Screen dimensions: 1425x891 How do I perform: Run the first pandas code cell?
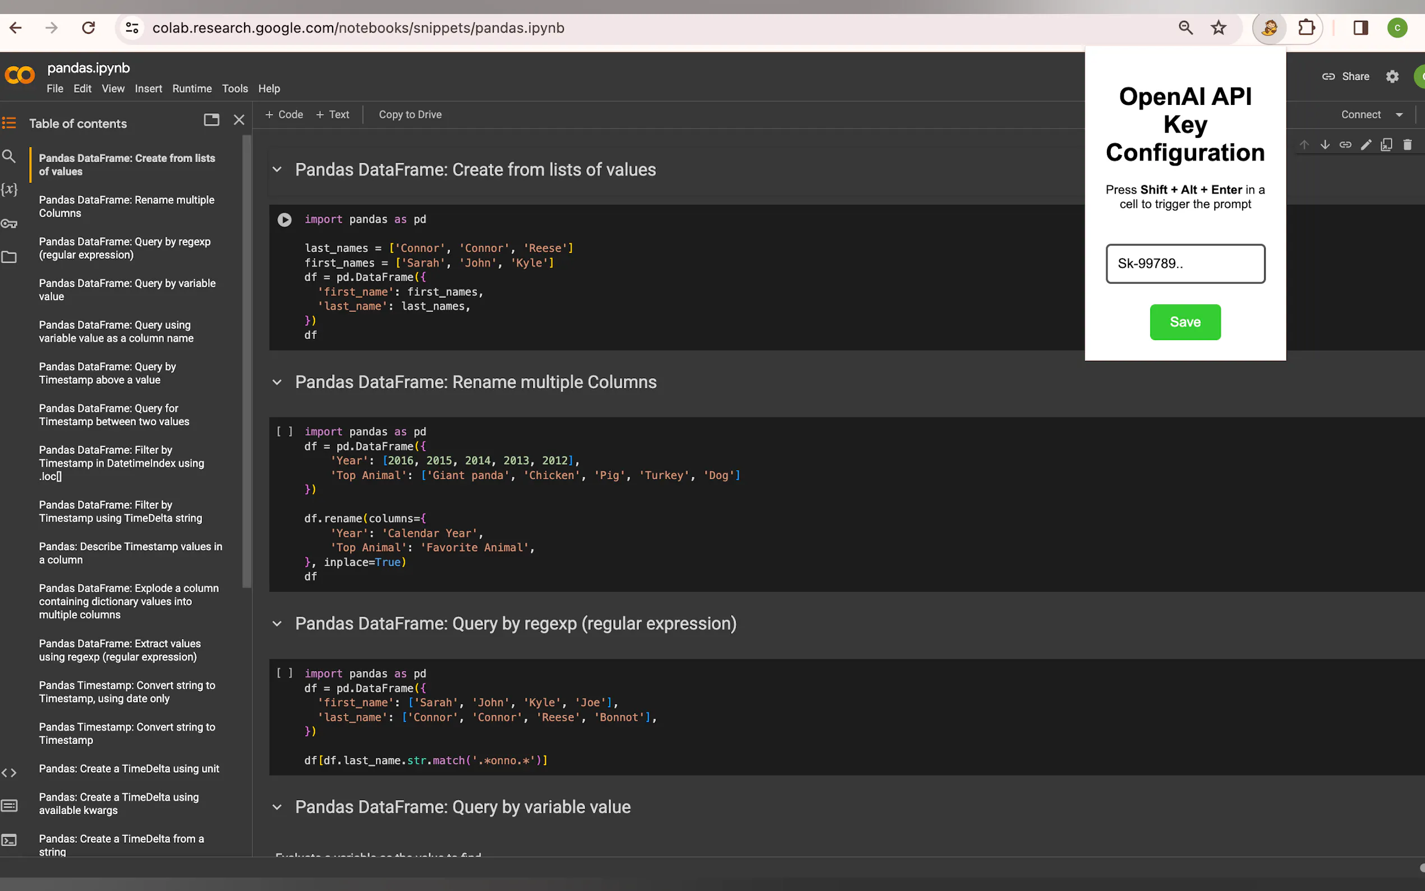(284, 220)
